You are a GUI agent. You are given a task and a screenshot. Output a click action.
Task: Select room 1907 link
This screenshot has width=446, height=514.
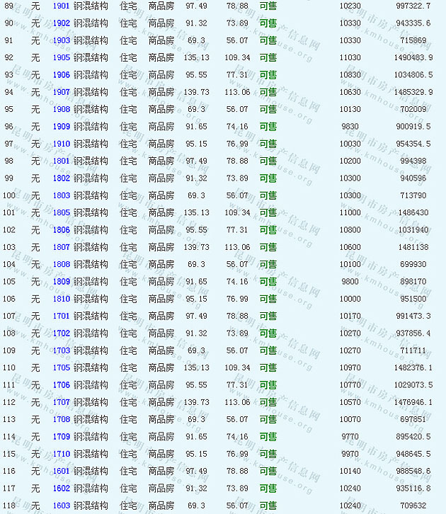point(62,92)
